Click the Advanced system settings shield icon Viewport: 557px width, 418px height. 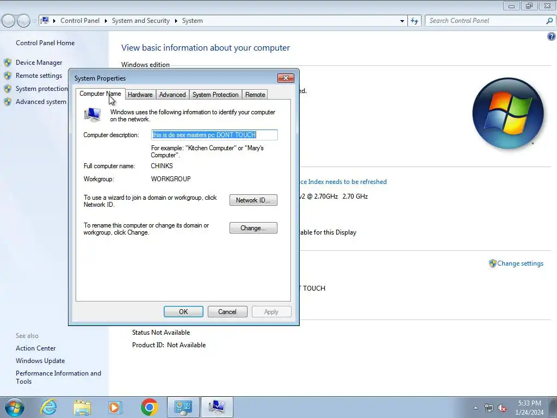(8, 102)
